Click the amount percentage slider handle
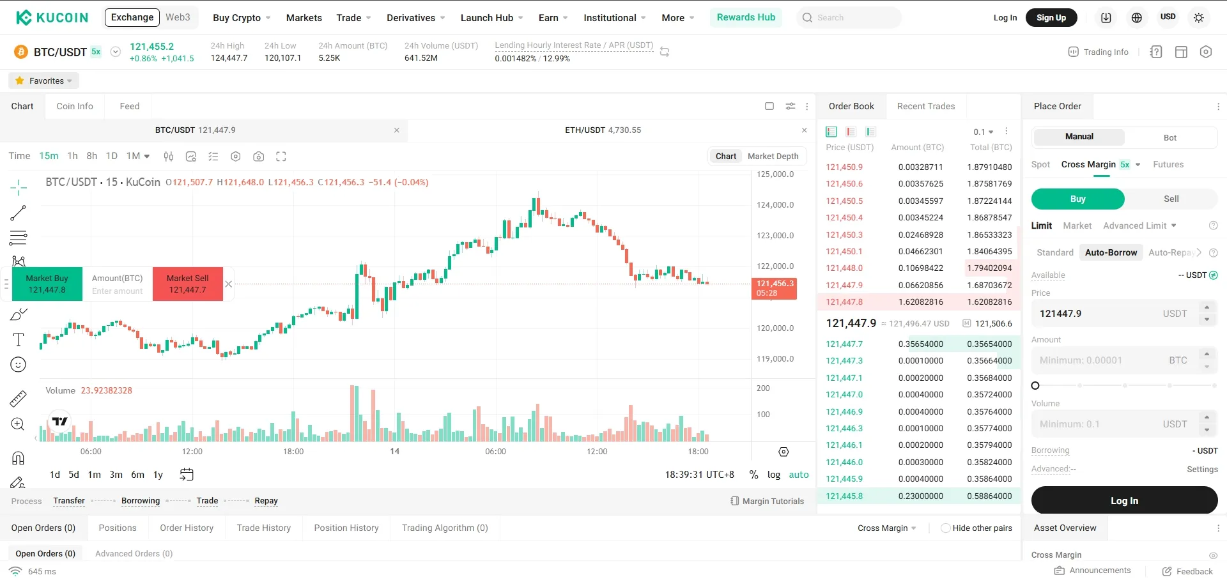Image resolution: width=1227 pixels, height=582 pixels. pos(1035,385)
